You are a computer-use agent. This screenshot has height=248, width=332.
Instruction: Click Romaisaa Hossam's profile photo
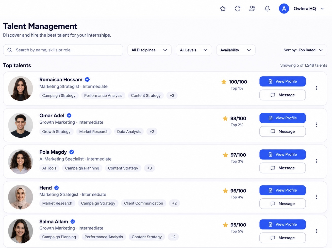point(21,89)
